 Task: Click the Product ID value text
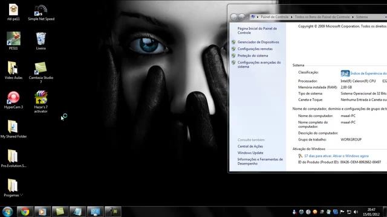point(360,162)
